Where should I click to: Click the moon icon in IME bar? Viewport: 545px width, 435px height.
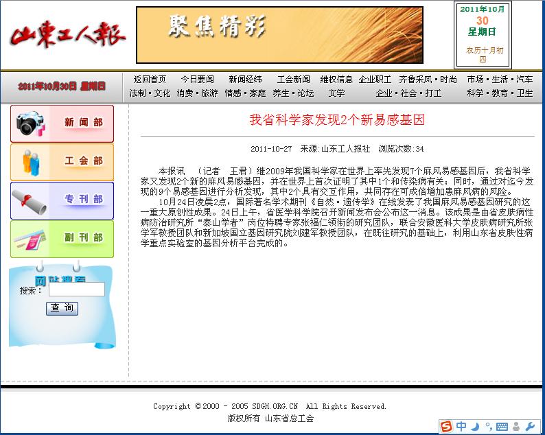pos(475,426)
